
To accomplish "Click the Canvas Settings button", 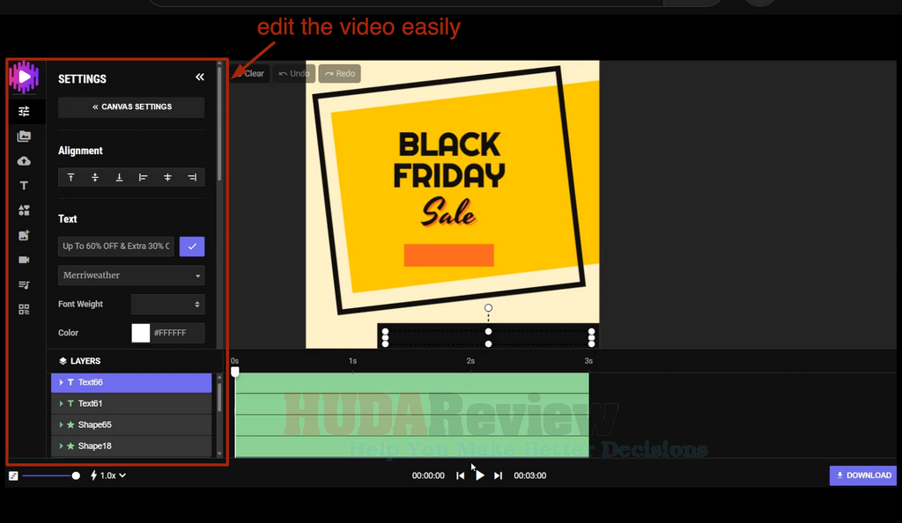I will [x=130, y=107].
